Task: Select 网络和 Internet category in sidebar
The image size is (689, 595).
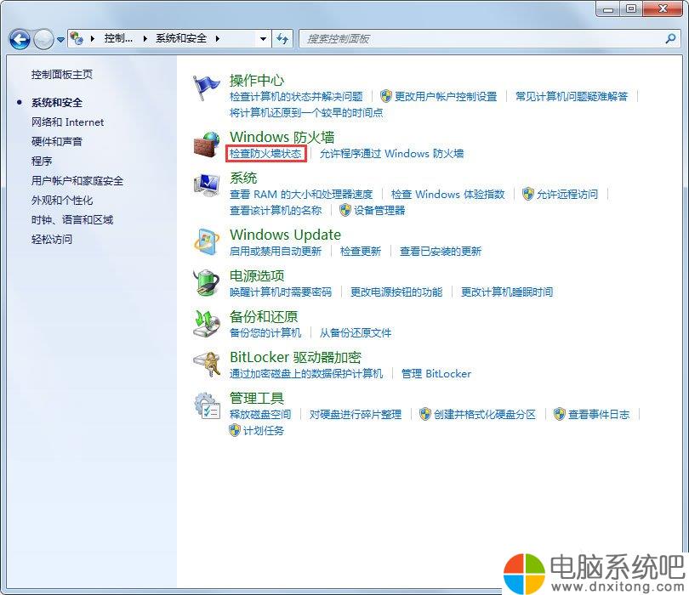Action: pyautogui.click(x=68, y=122)
